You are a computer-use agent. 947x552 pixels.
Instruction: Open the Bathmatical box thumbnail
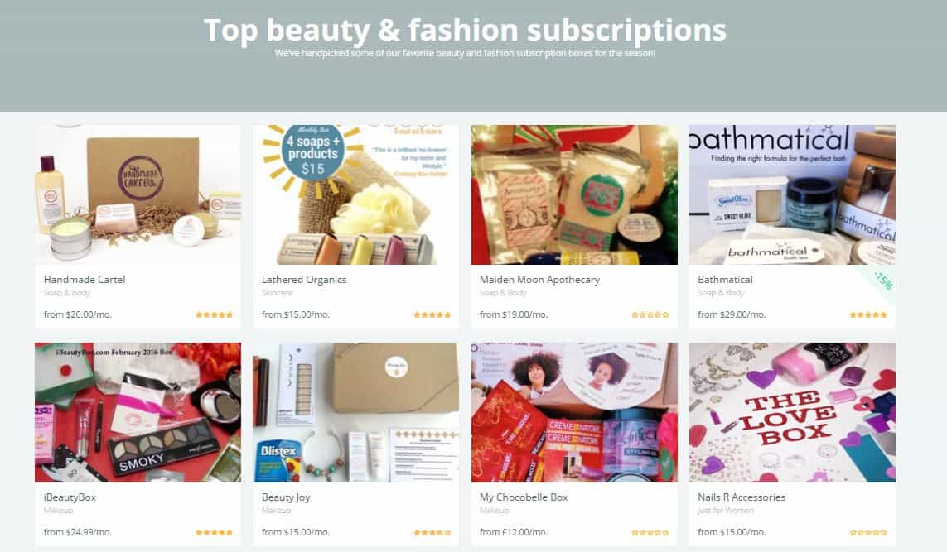coord(792,194)
